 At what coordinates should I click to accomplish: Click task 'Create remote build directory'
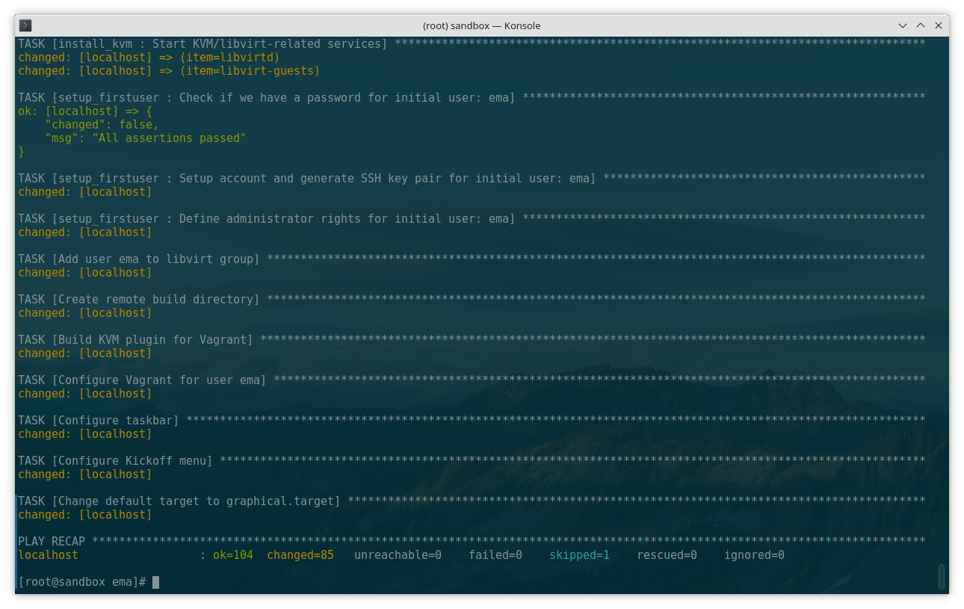click(x=472, y=300)
